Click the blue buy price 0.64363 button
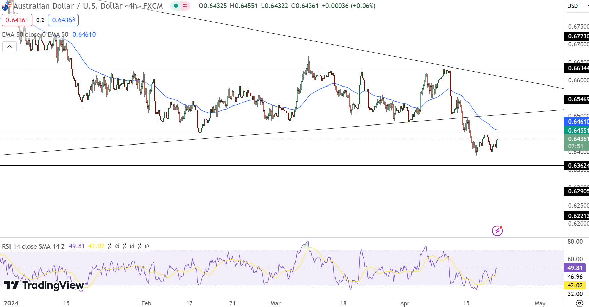 pyautogui.click(x=63, y=20)
